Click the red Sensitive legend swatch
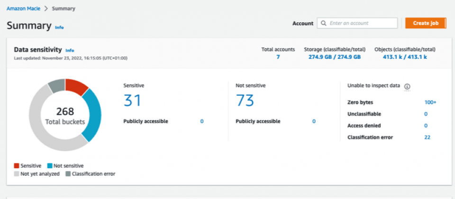The height and width of the screenshot is (199, 455). point(17,166)
